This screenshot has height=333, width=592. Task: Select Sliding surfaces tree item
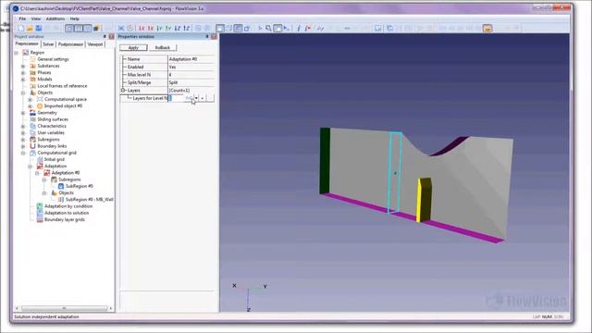pos(53,119)
